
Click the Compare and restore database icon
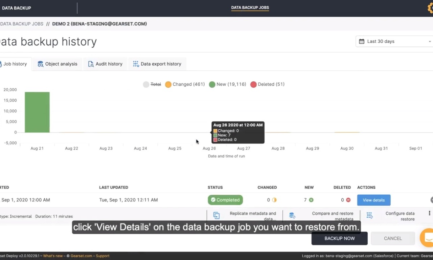[x=292, y=215]
